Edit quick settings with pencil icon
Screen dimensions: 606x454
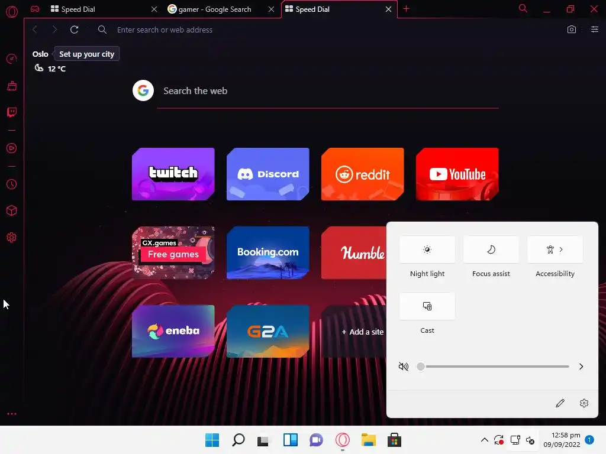tap(560, 403)
